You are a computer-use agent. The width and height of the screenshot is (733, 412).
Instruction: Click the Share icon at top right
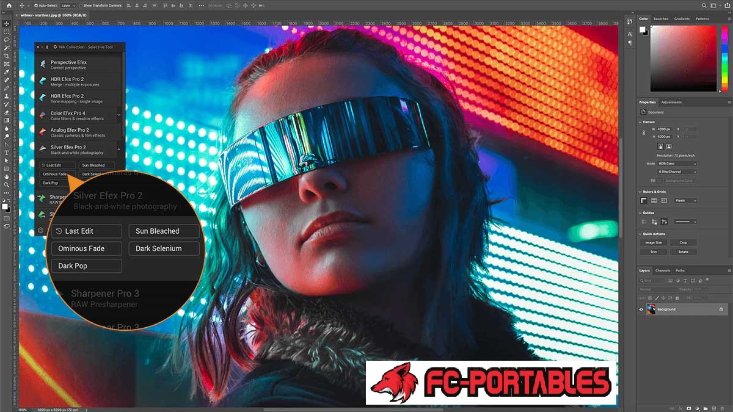coord(727,5)
